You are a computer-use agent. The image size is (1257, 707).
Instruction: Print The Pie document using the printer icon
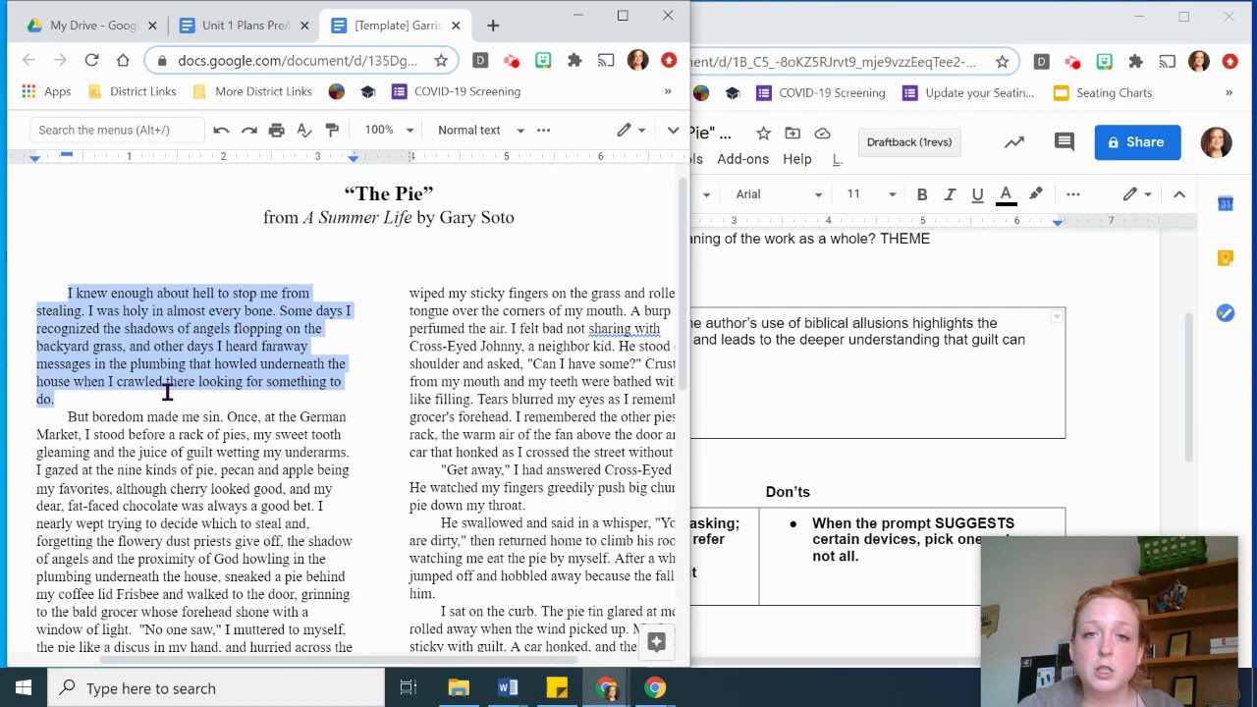click(x=277, y=130)
